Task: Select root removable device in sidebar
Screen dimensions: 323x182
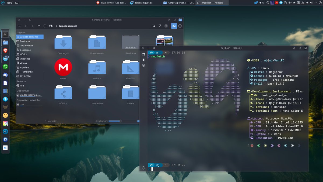Action: point(30,104)
